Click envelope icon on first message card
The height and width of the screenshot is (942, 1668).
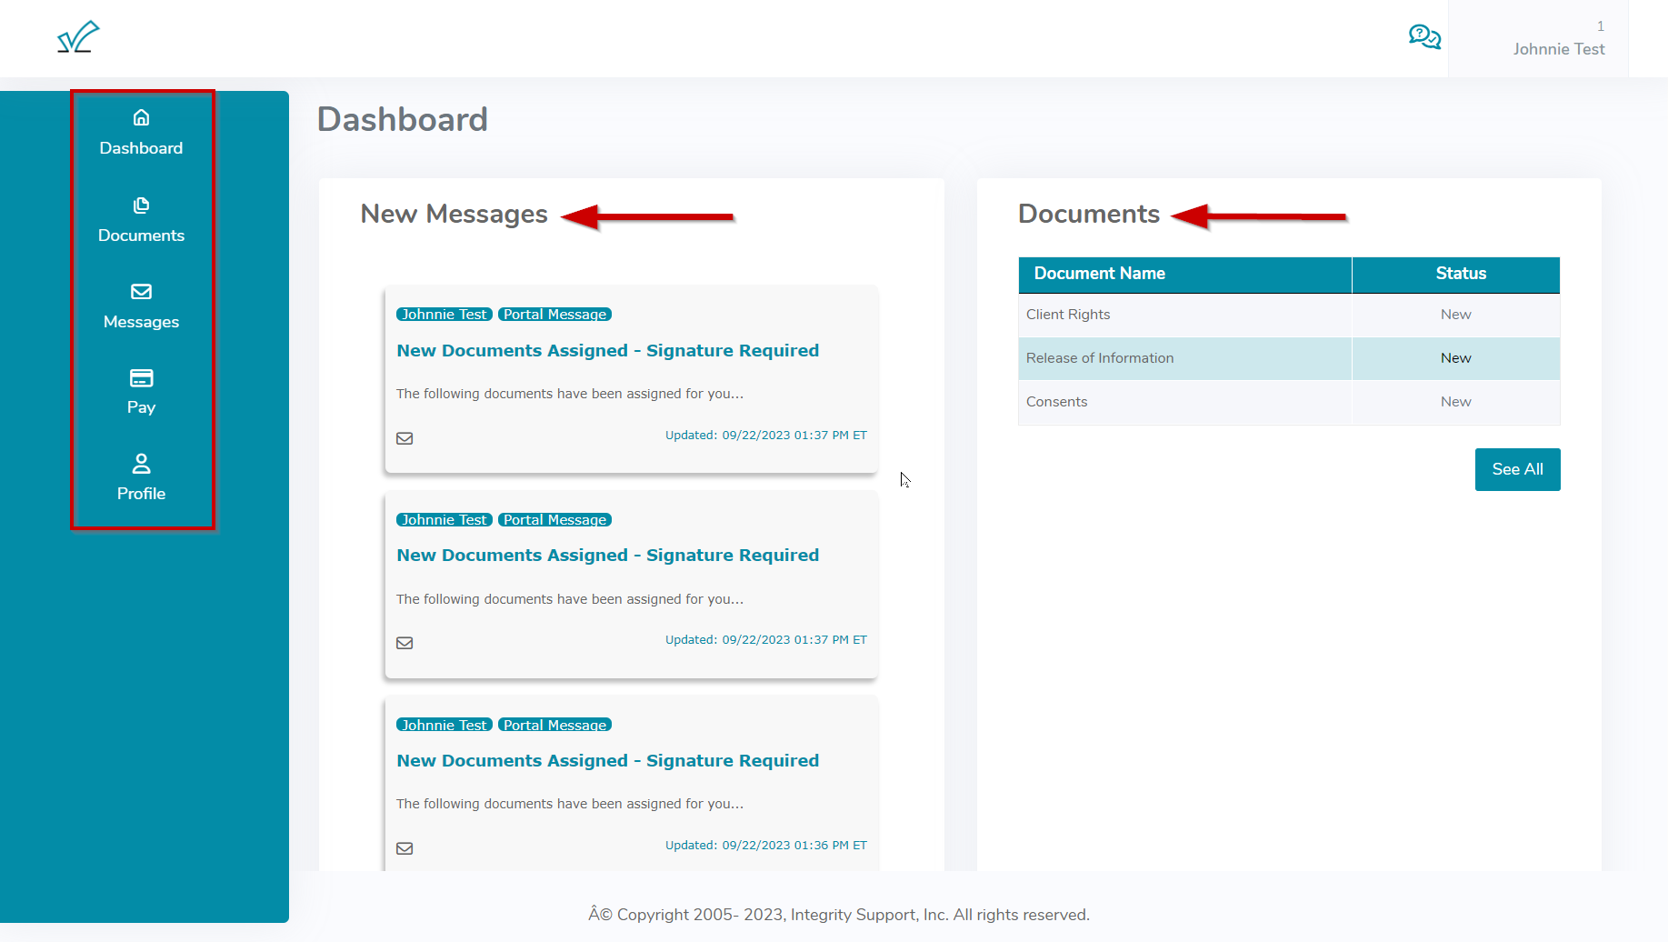point(405,438)
